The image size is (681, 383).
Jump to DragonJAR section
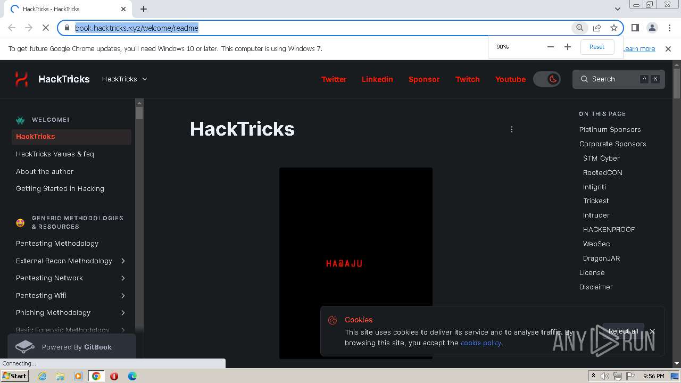[x=601, y=258]
